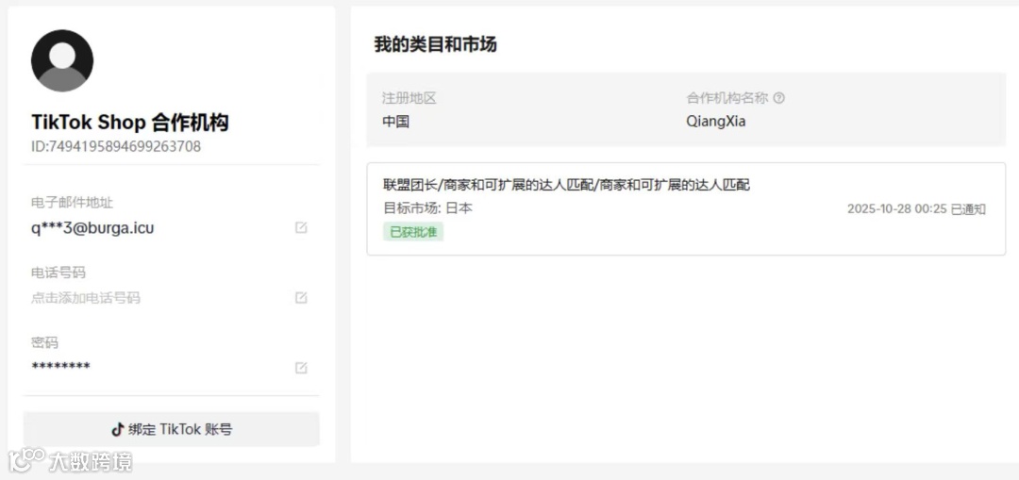The image size is (1019, 480).
Task: Click the 点击添加电话号码 placeholder
Action: click(x=86, y=298)
